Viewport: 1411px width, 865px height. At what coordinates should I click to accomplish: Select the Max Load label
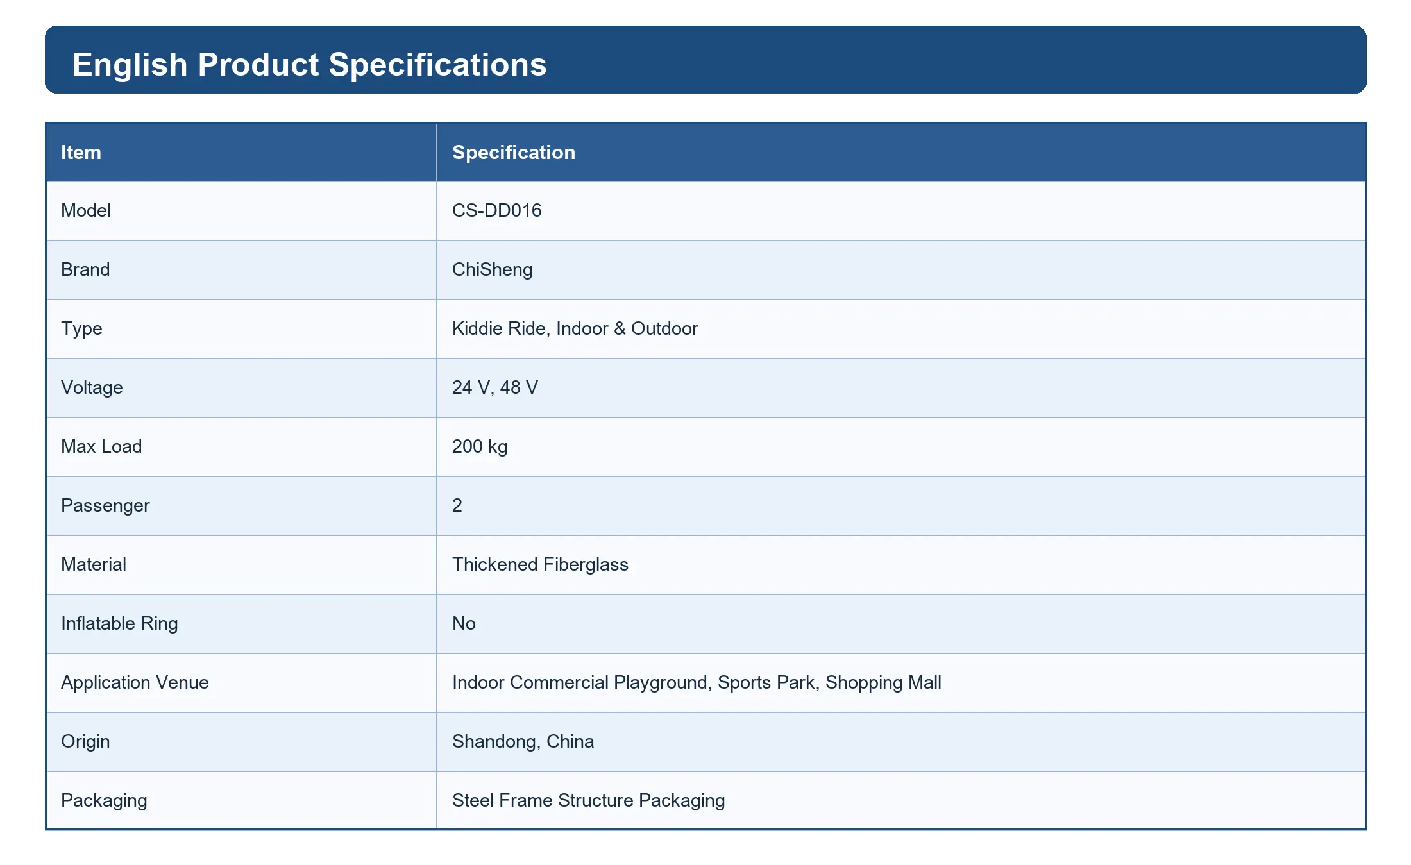[101, 446]
